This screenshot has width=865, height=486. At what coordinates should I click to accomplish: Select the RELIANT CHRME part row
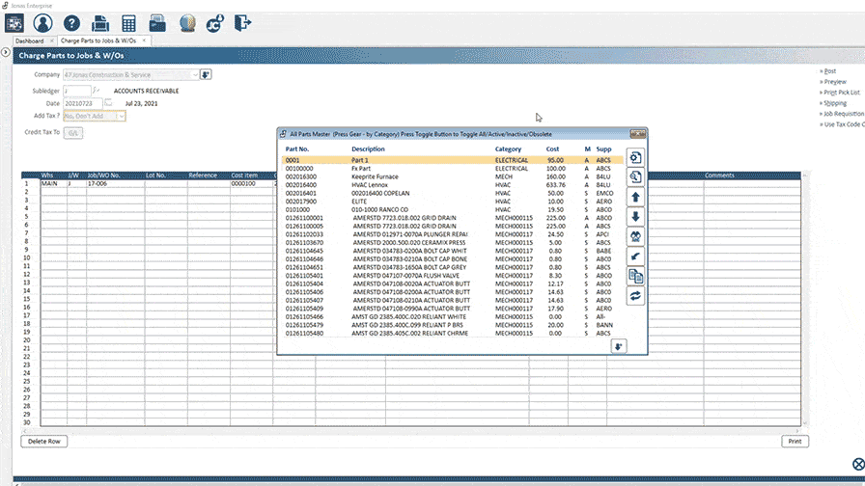pos(453,334)
